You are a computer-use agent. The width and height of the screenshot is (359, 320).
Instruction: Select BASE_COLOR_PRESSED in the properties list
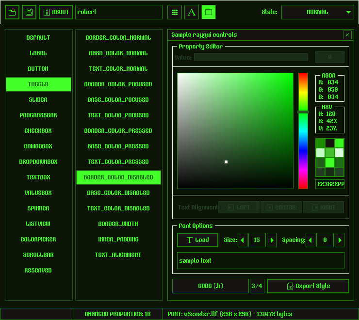[118, 146]
